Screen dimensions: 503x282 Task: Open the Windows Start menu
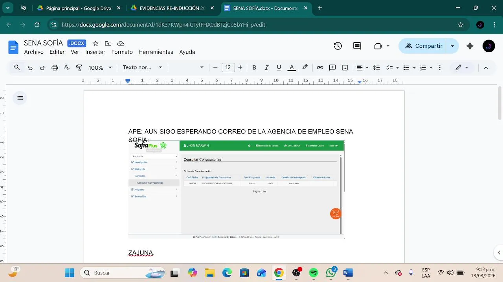tap(70, 273)
